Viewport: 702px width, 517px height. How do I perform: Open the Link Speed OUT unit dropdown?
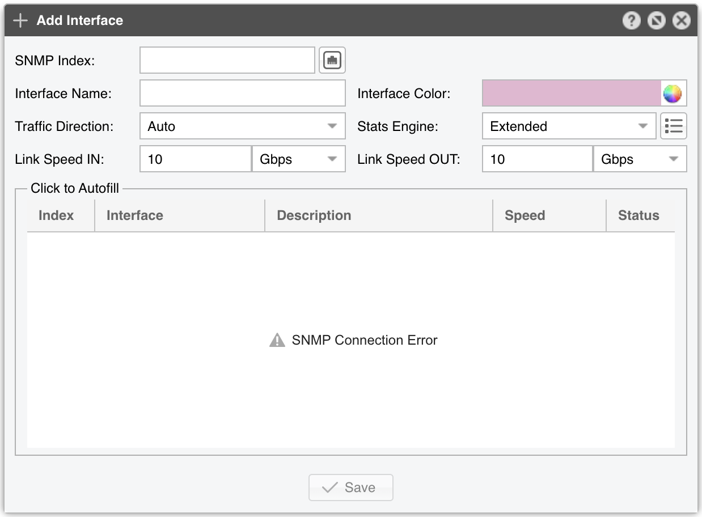tap(640, 159)
